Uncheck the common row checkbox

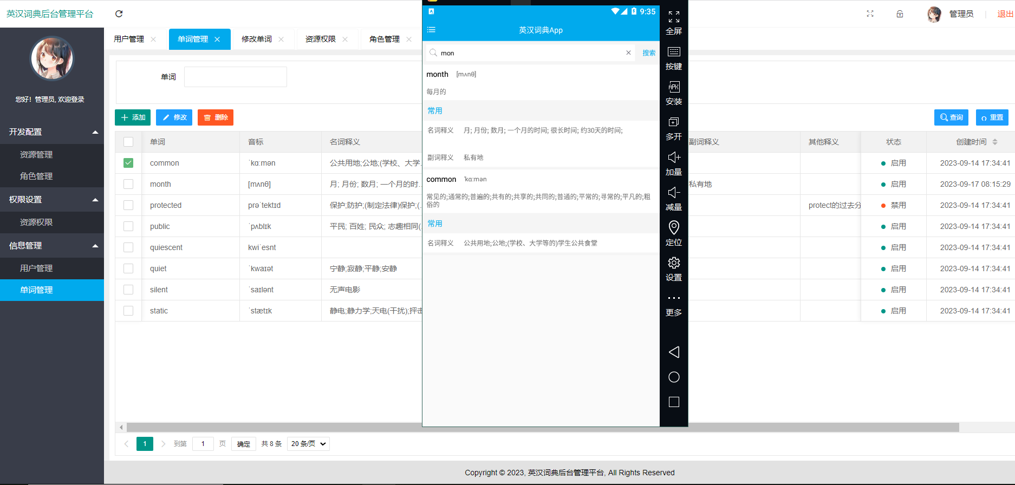(128, 163)
